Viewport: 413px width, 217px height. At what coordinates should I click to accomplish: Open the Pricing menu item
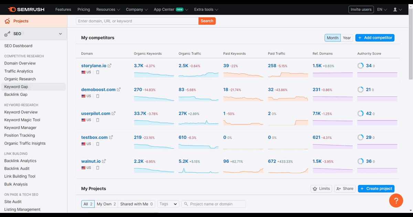tap(84, 10)
